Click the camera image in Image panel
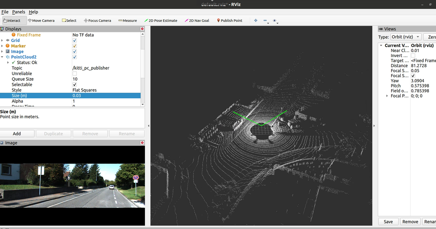Viewport: 436px width, 229px height. 72,186
